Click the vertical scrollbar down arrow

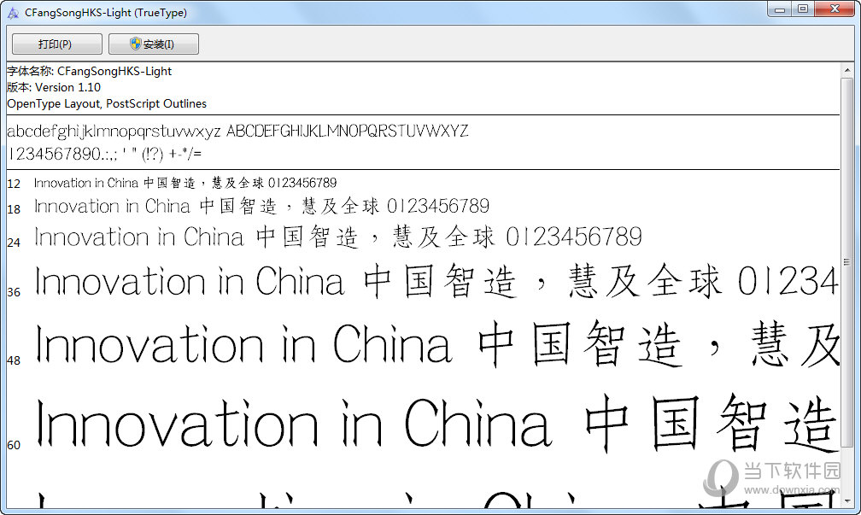click(x=846, y=500)
